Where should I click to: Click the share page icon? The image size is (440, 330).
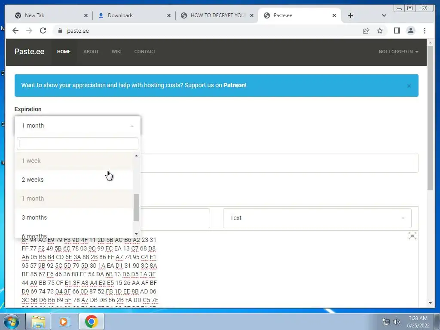click(x=366, y=31)
